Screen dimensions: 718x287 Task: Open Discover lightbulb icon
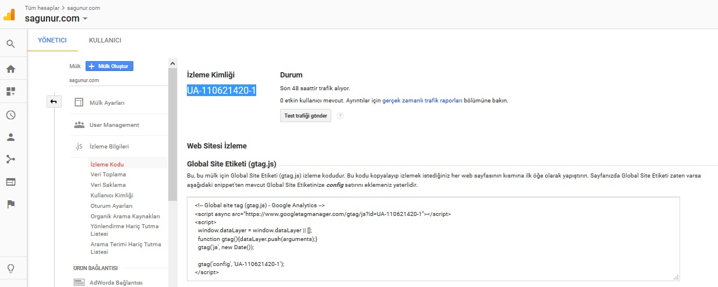(x=10, y=268)
